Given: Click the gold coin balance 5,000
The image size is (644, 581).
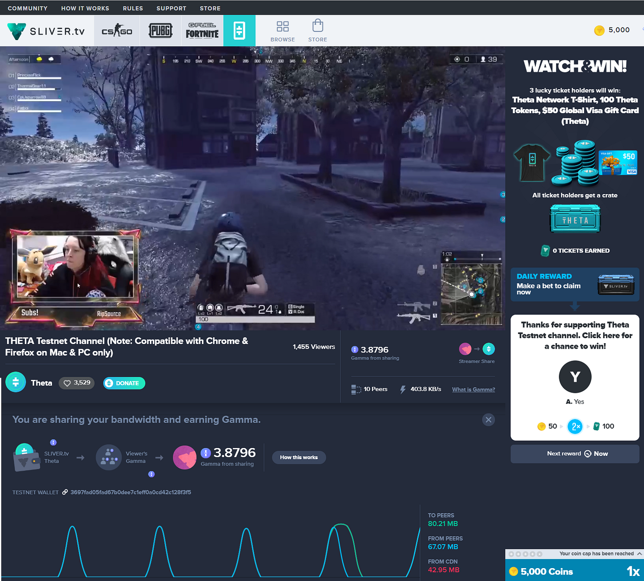Looking at the screenshot, I should 612,30.
